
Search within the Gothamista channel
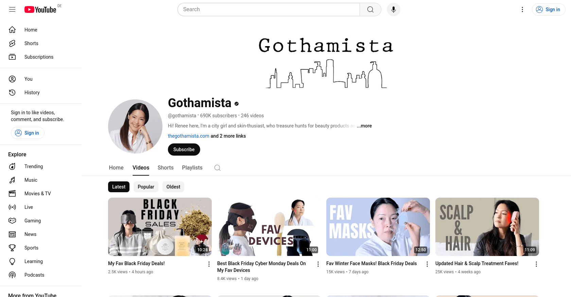[x=218, y=168]
